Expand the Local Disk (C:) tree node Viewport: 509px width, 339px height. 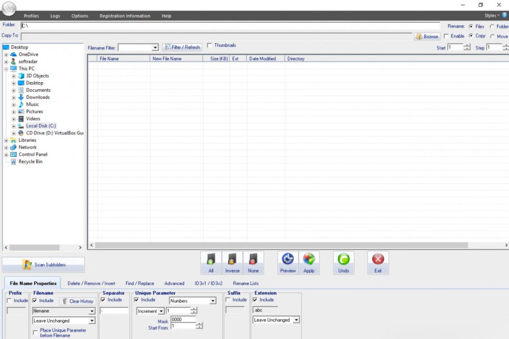pos(14,126)
